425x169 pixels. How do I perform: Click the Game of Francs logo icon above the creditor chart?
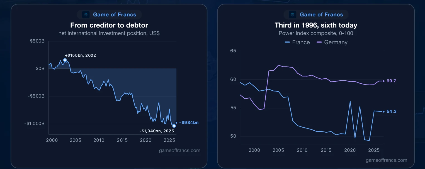(86, 14)
